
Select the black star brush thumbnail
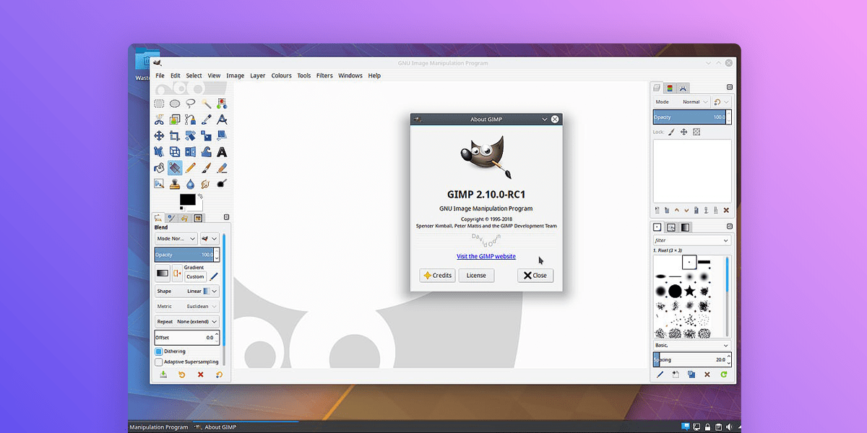690,291
